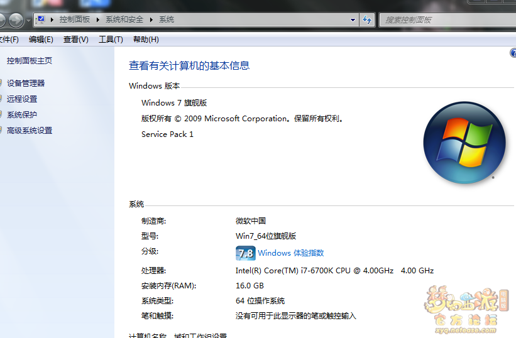The image size is (516, 338).
Task: Click the 处理器: label
Action: [x=153, y=271]
